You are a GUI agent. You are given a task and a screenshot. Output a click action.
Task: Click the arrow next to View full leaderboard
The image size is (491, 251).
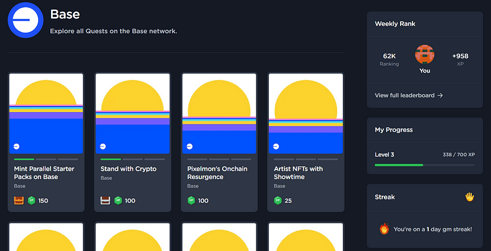point(440,95)
